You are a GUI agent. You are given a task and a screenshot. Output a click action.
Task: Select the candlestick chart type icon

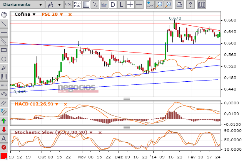click(x=50, y=5)
